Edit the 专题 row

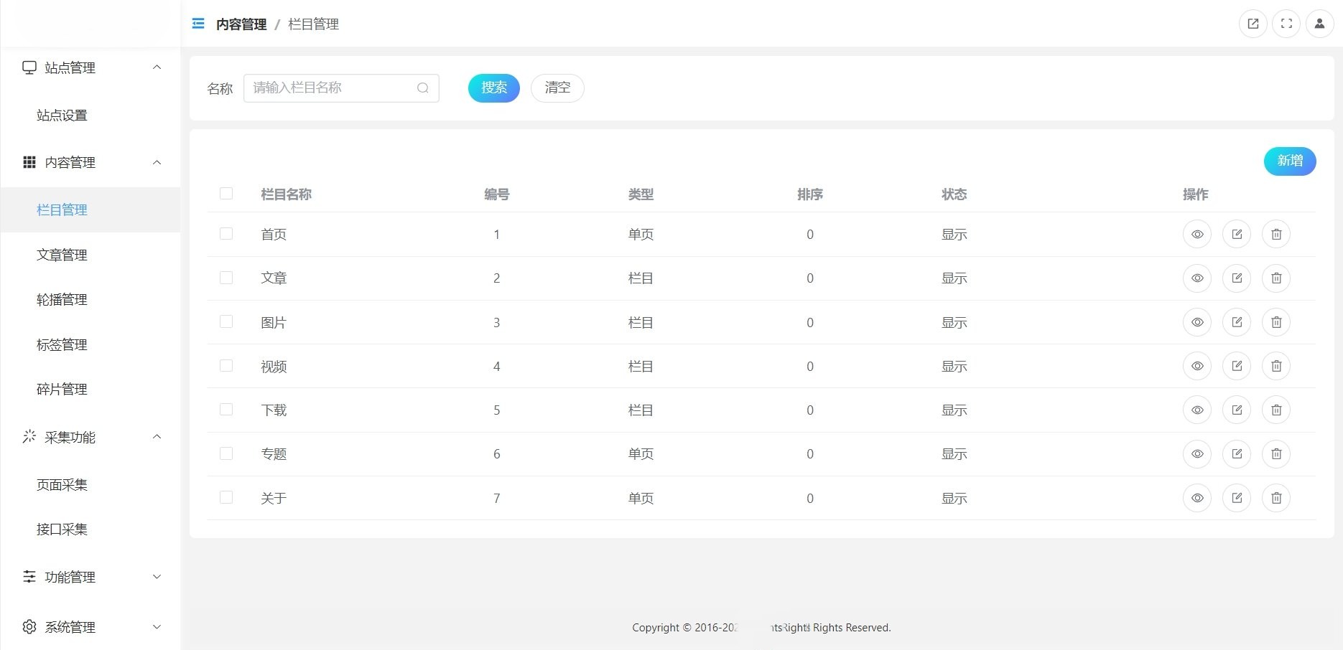pyautogui.click(x=1237, y=453)
